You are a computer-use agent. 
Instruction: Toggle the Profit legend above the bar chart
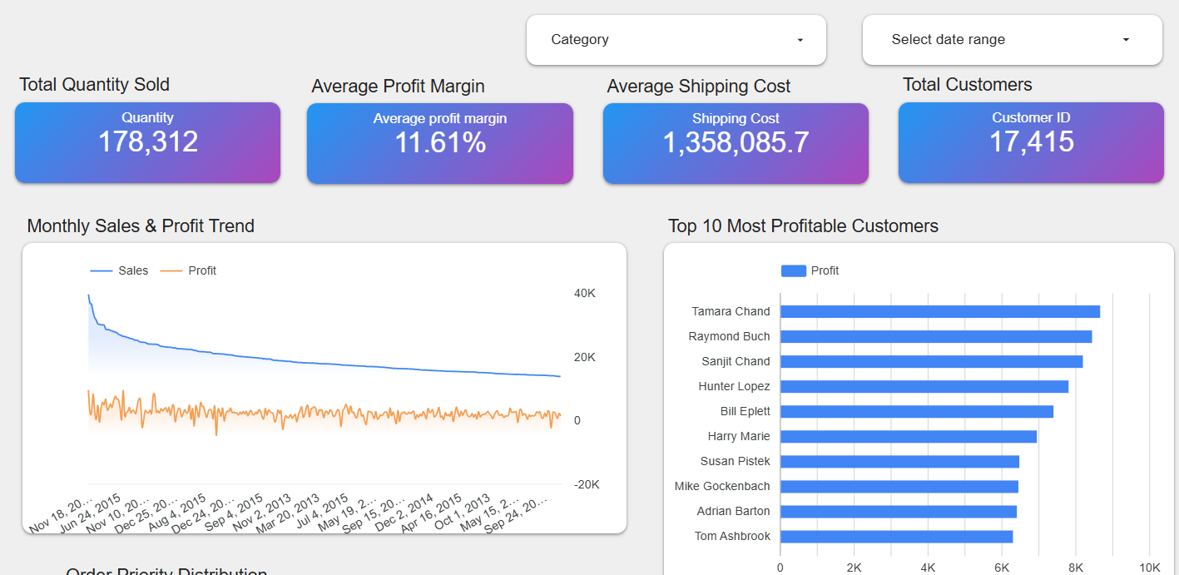tap(825, 270)
